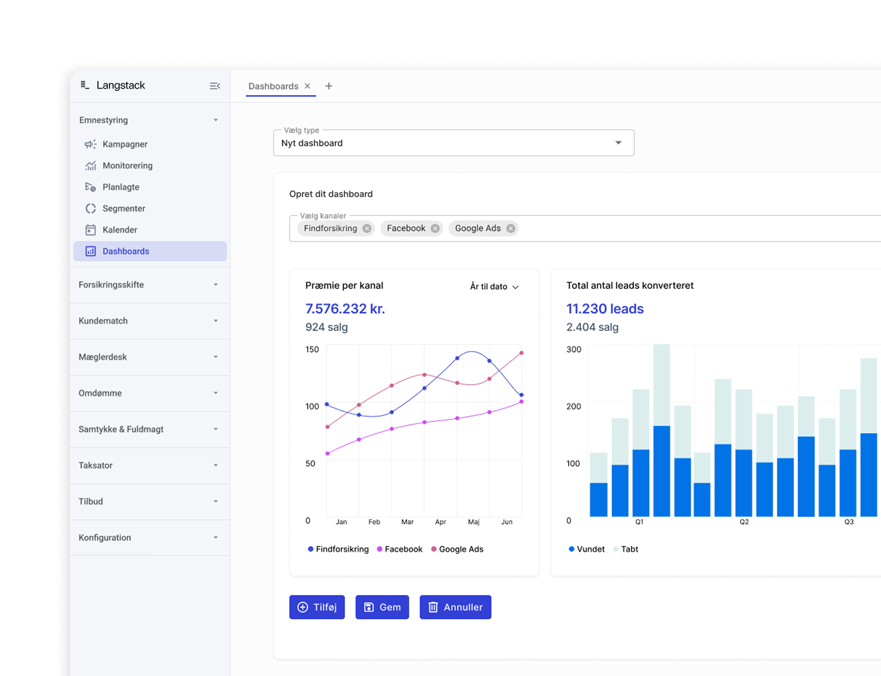Toggle Findforsikring series in chart legend
Viewport: 881px width, 676px height.
(x=338, y=549)
